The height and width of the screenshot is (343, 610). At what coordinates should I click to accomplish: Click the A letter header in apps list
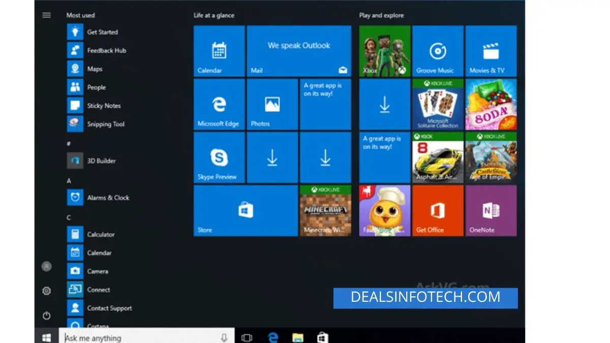point(69,180)
